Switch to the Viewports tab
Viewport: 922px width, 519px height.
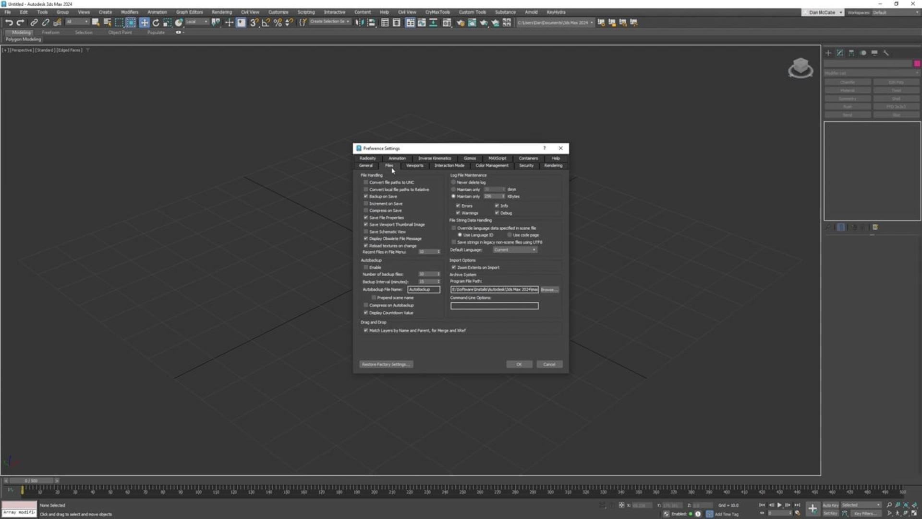tap(414, 166)
